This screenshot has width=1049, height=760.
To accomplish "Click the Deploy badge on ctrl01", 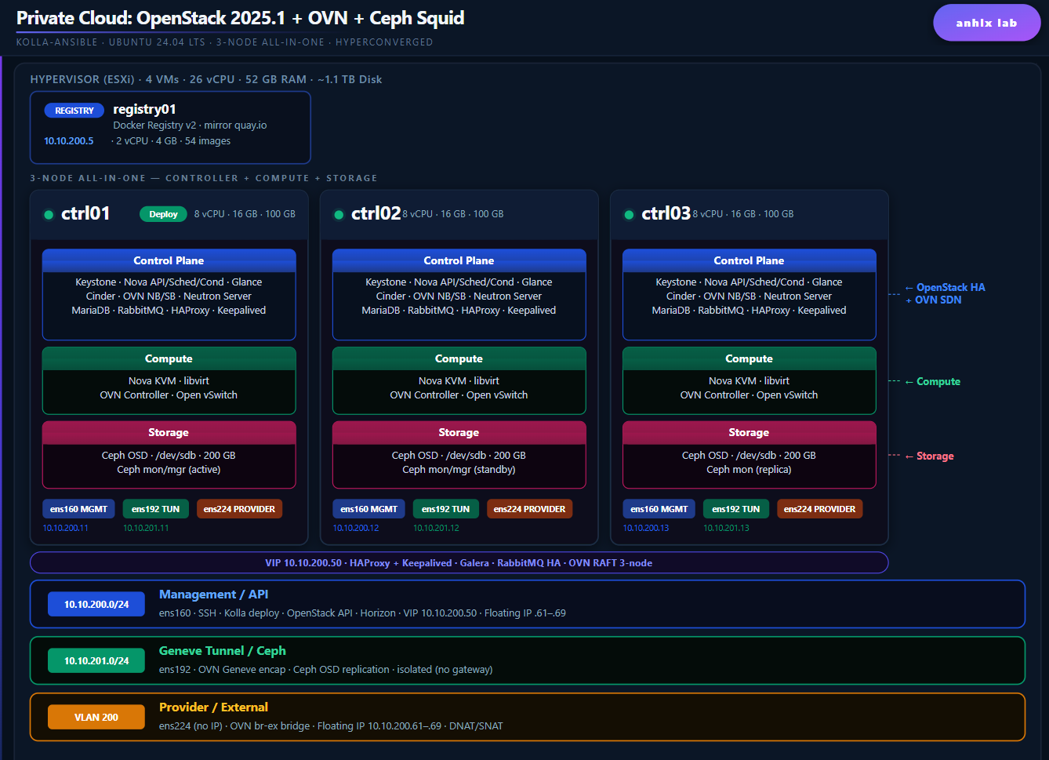I will (163, 214).
